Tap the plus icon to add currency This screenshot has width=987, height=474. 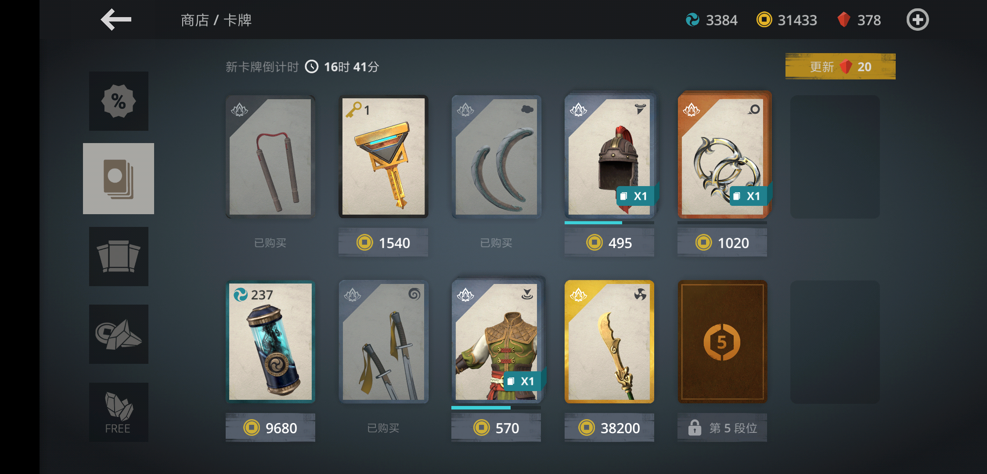(918, 20)
